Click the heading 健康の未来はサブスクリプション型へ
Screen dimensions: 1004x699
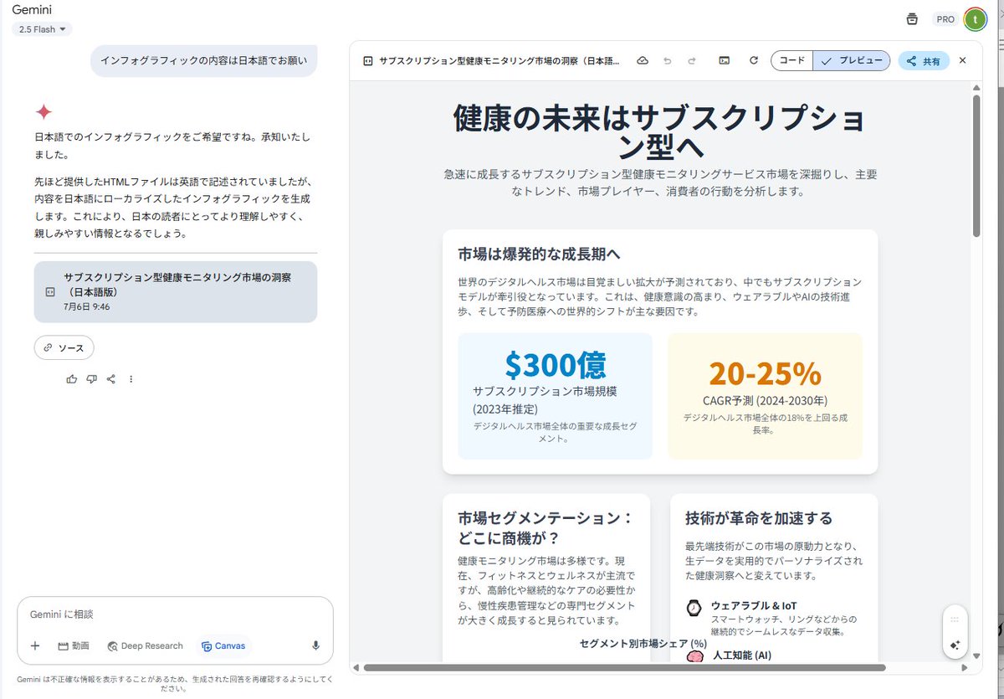[x=659, y=132]
